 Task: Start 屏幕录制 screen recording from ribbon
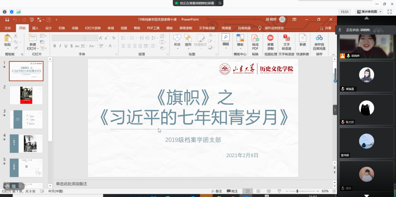pyautogui.click(x=270, y=38)
